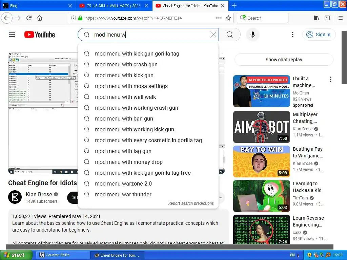Screen dimensions: 347x260
Task: Open Kian Brose channel name link
Action: (x=39, y=194)
